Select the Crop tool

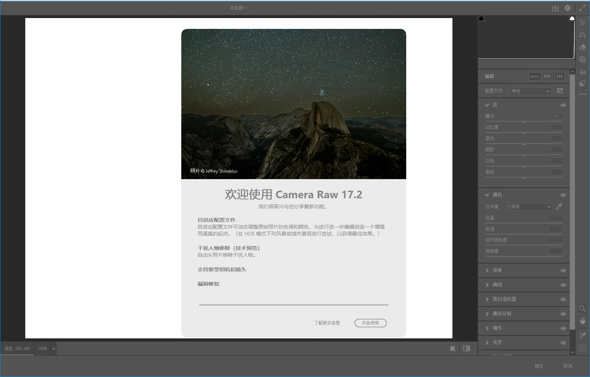(x=582, y=35)
